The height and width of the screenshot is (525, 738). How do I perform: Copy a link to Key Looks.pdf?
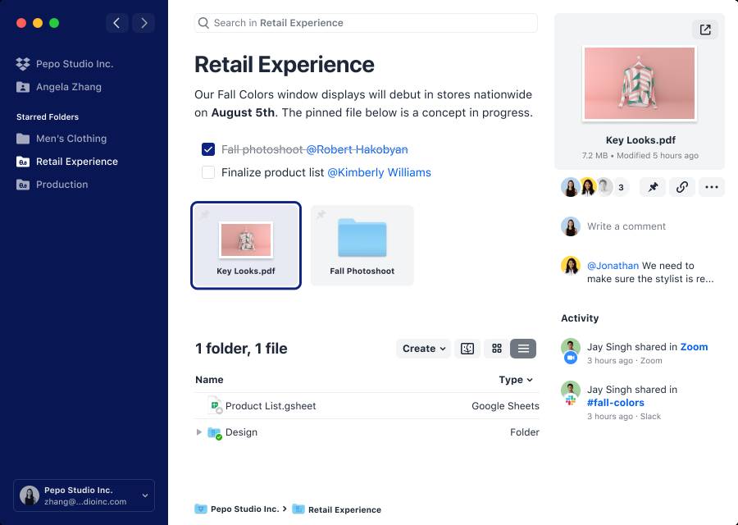pyautogui.click(x=682, y=187)
